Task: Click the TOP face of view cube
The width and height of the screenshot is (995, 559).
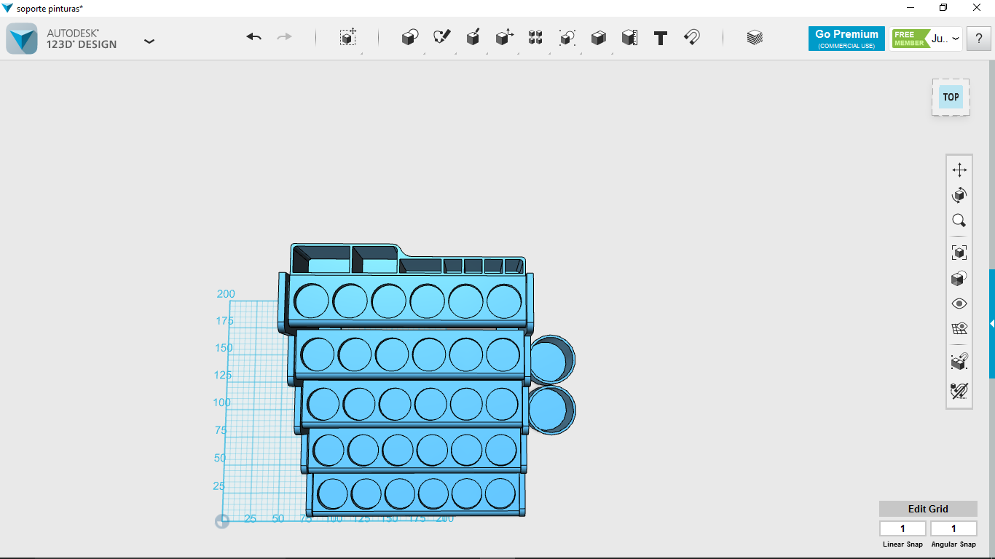Action: point(951,97)
